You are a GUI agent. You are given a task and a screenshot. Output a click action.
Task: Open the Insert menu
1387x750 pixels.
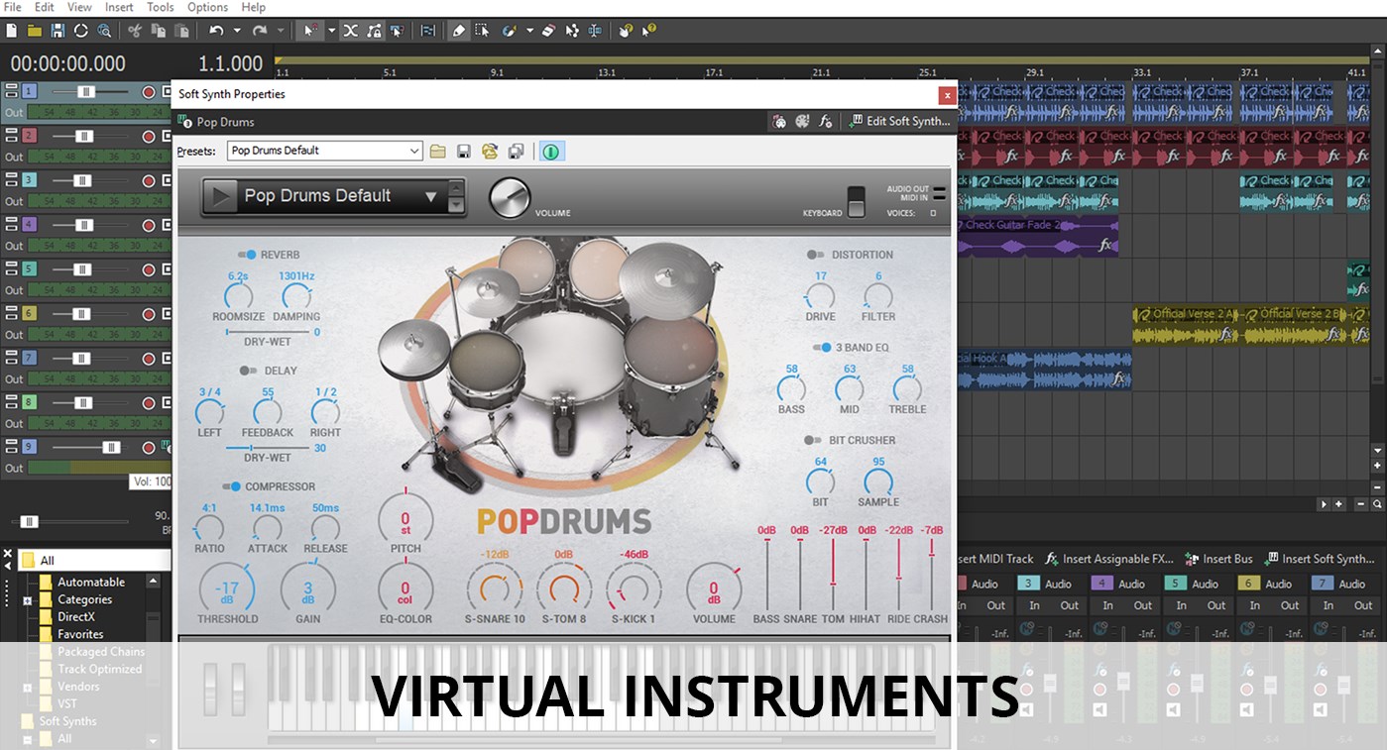pyautogui.click(x=118, y=7)
